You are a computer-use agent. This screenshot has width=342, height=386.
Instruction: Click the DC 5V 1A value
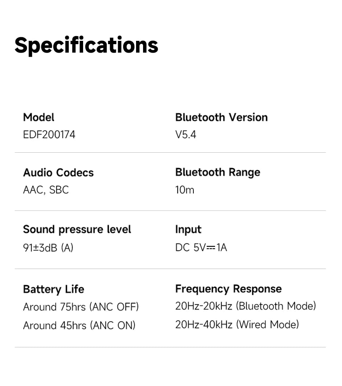point(201,248)
